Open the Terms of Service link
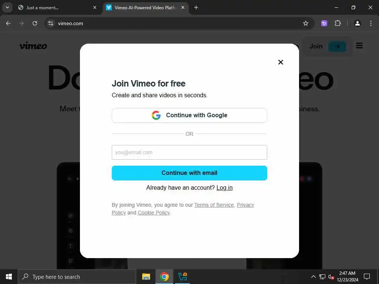Image resolution: width=379 pixels, height=284 pixels. (x=214, y=205)
